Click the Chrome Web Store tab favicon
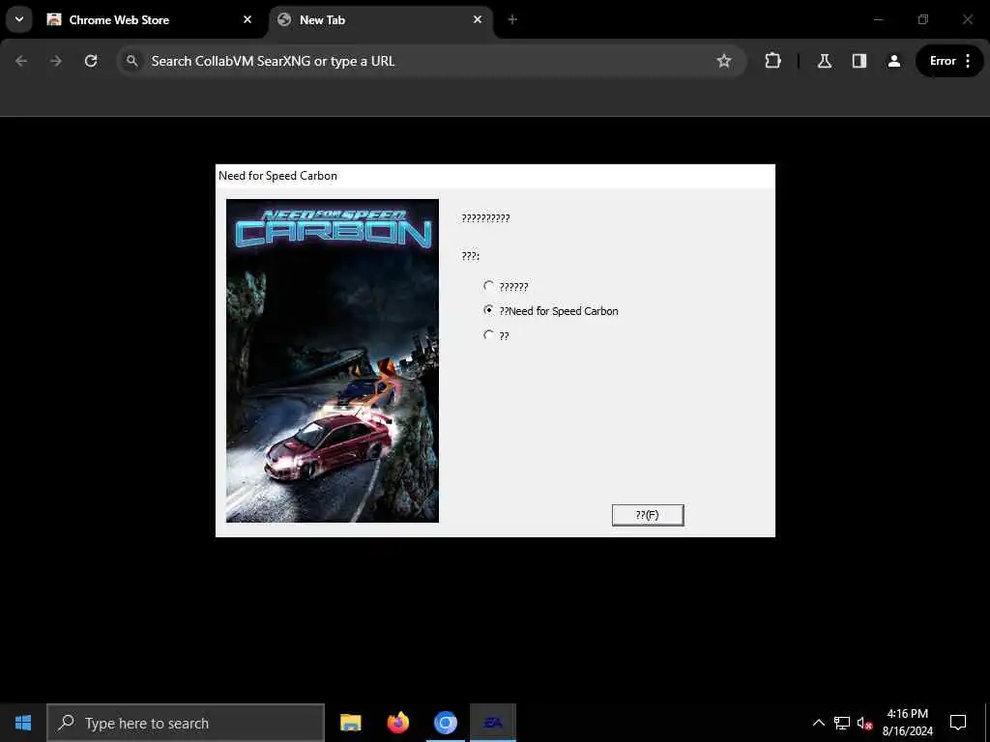The height and width of the screenshot is (742, 990). coord(54,19)
